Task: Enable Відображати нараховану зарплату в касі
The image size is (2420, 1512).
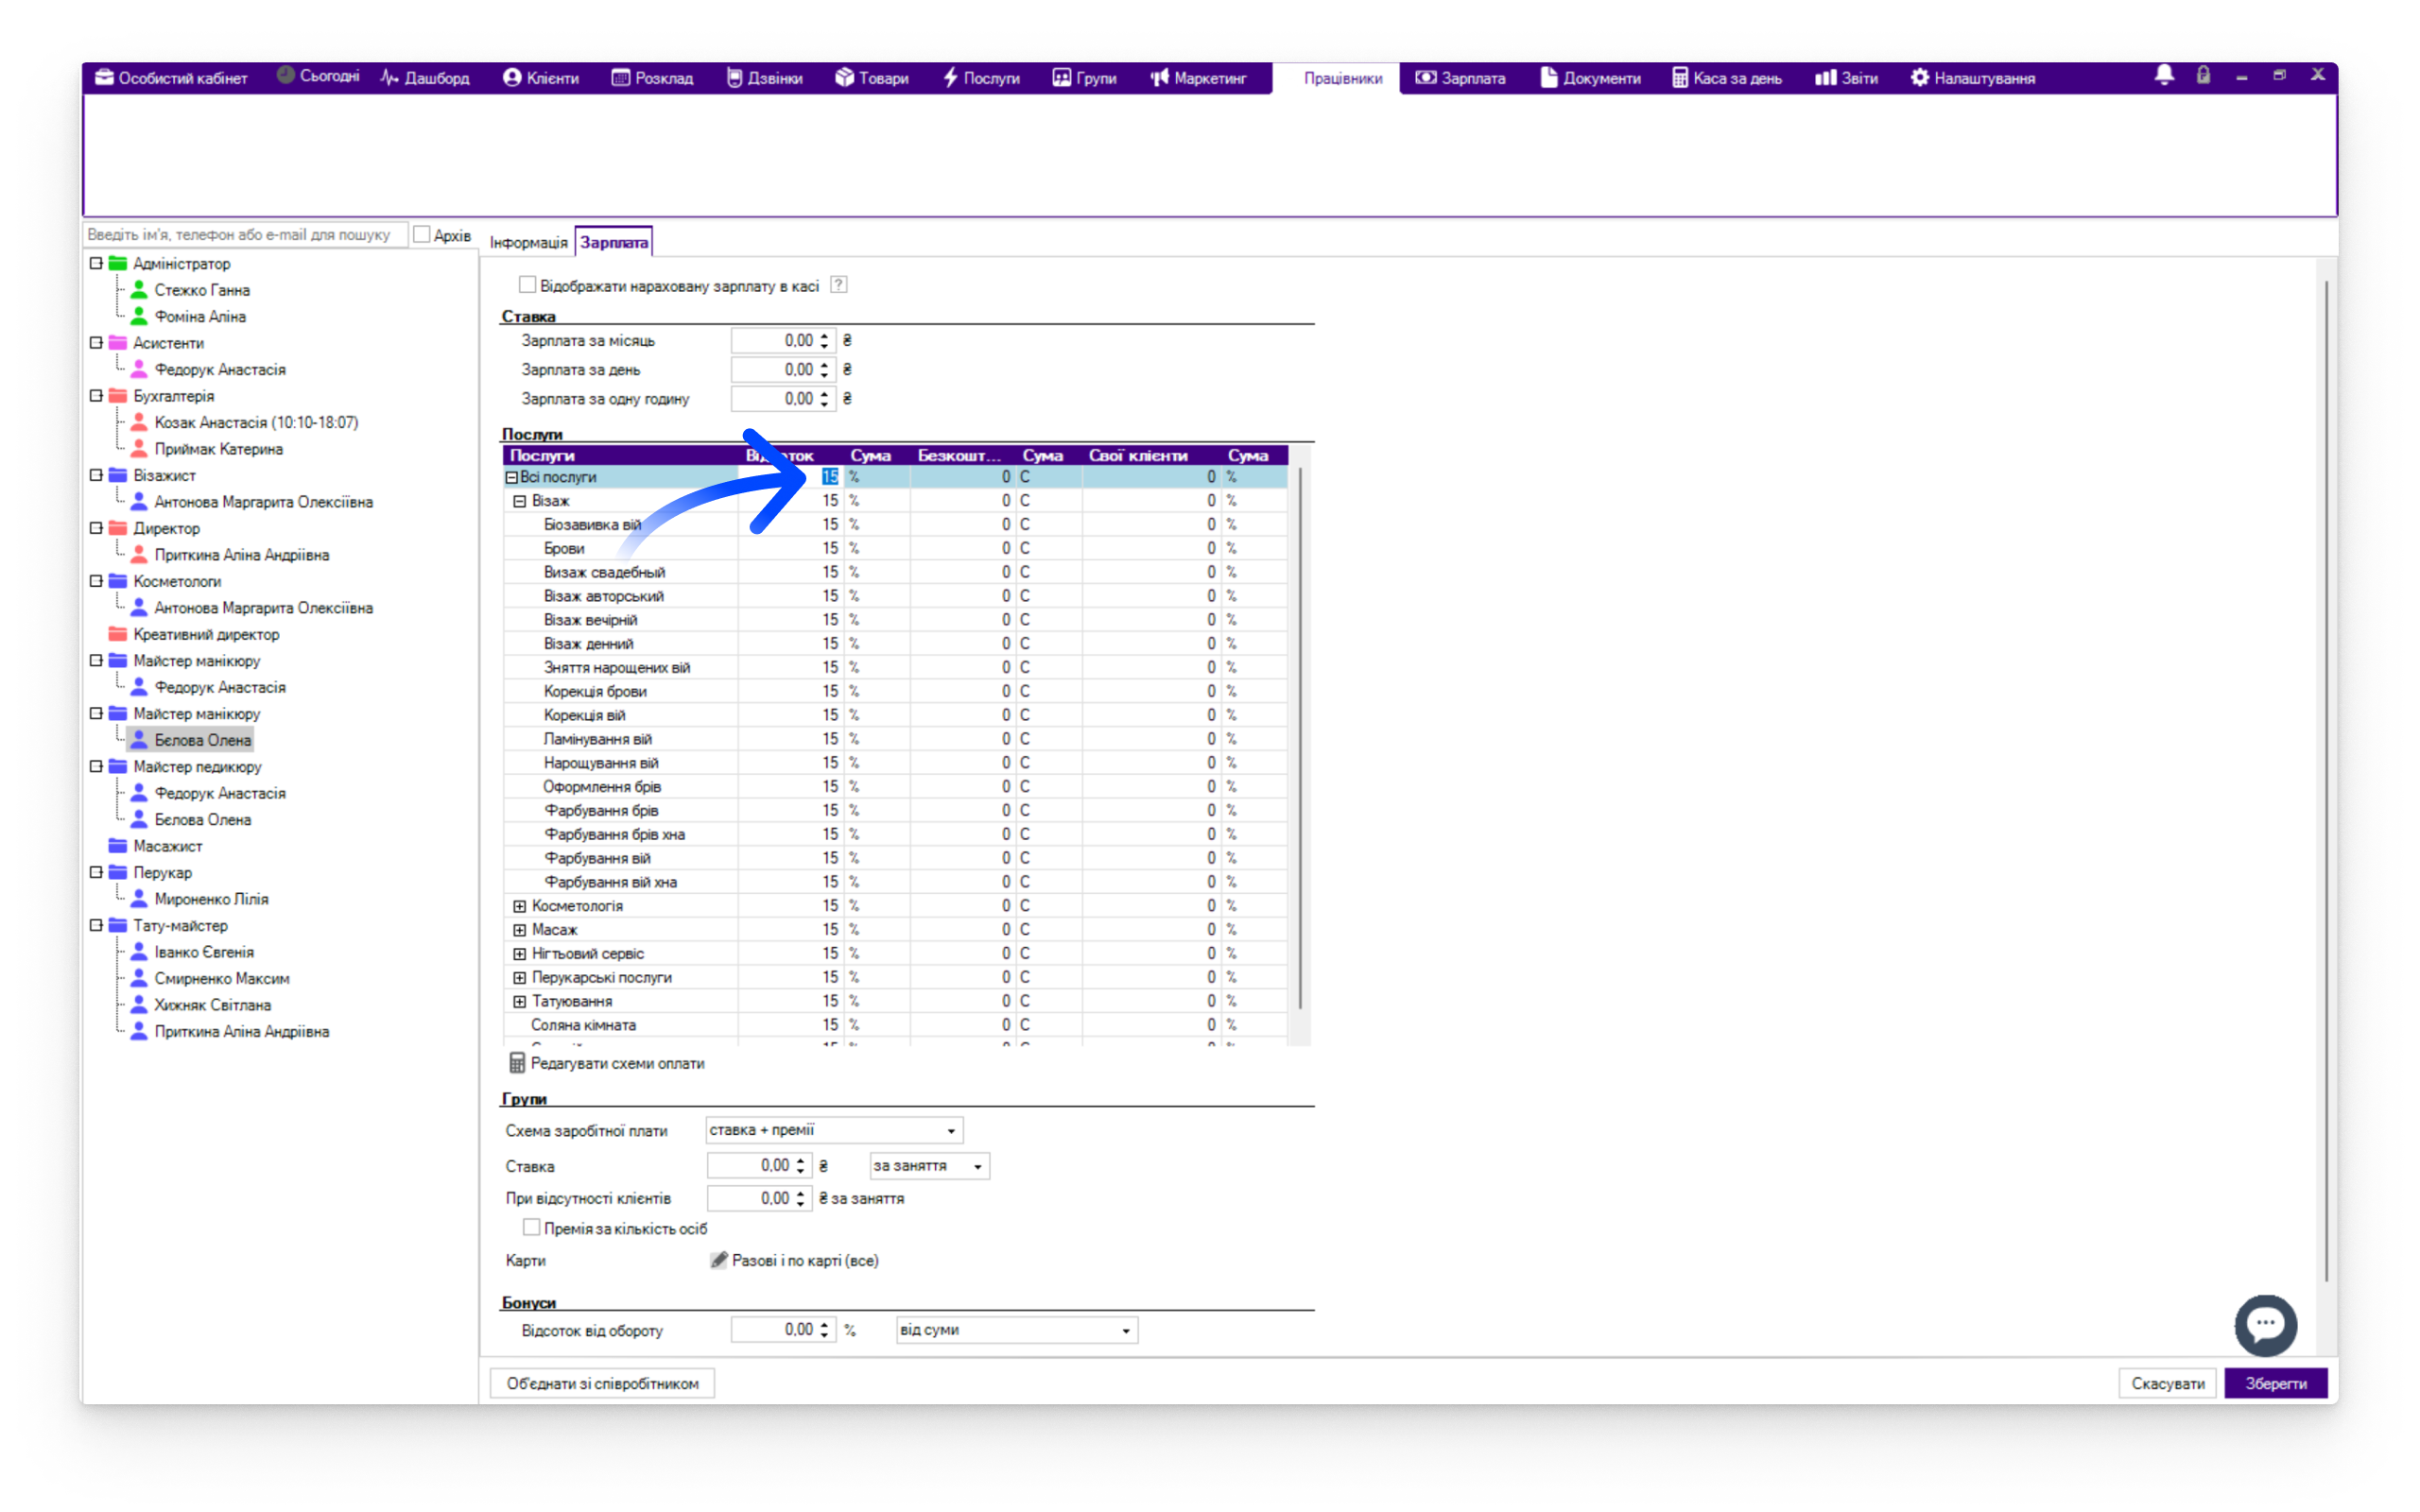Action: [x=527, y=285]
